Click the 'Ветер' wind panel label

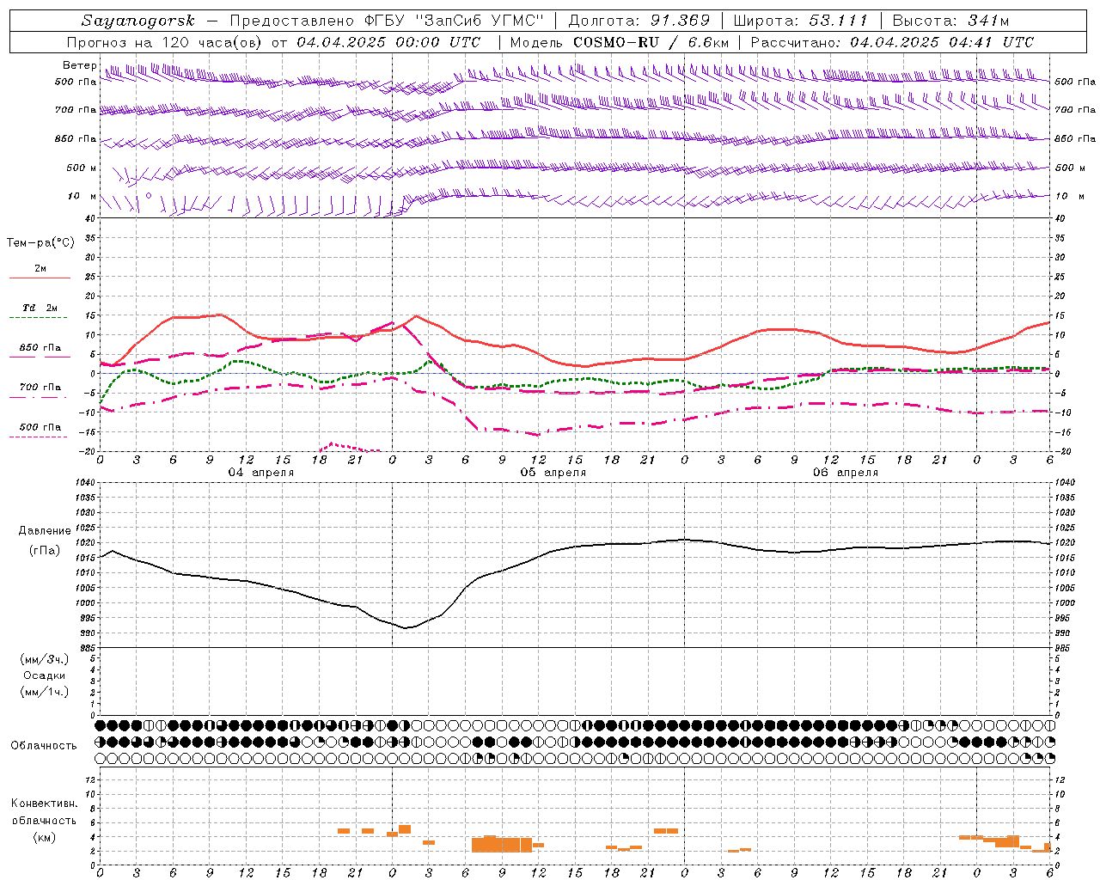click(79, 65)
